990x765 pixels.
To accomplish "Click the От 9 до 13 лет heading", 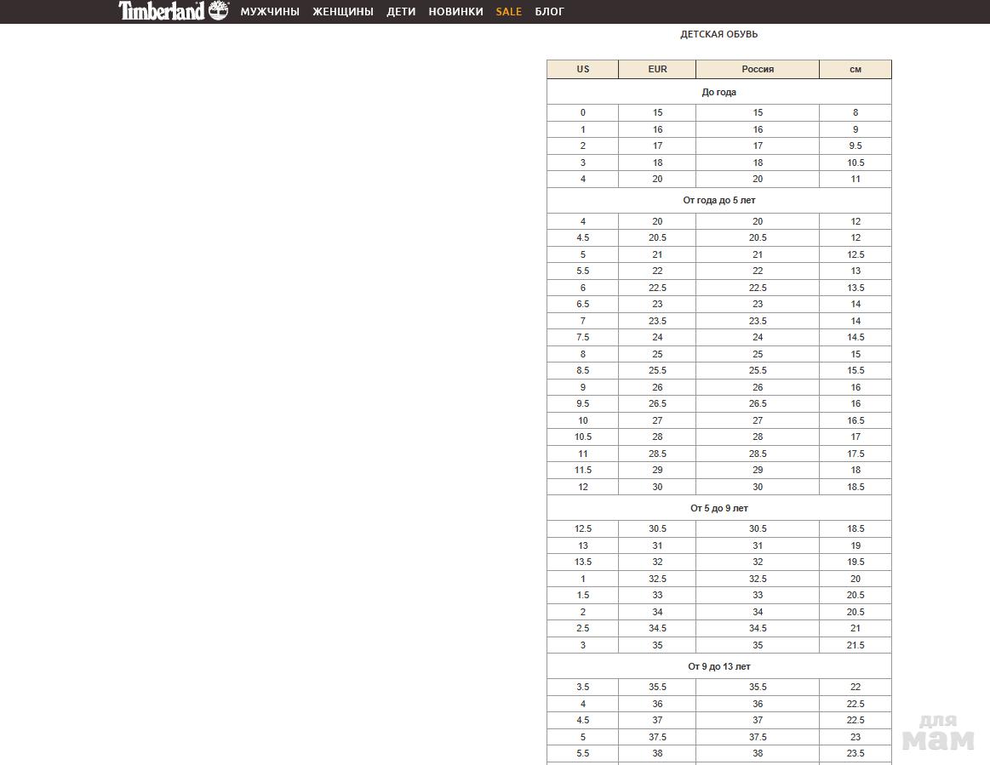I will pos(718,667).
